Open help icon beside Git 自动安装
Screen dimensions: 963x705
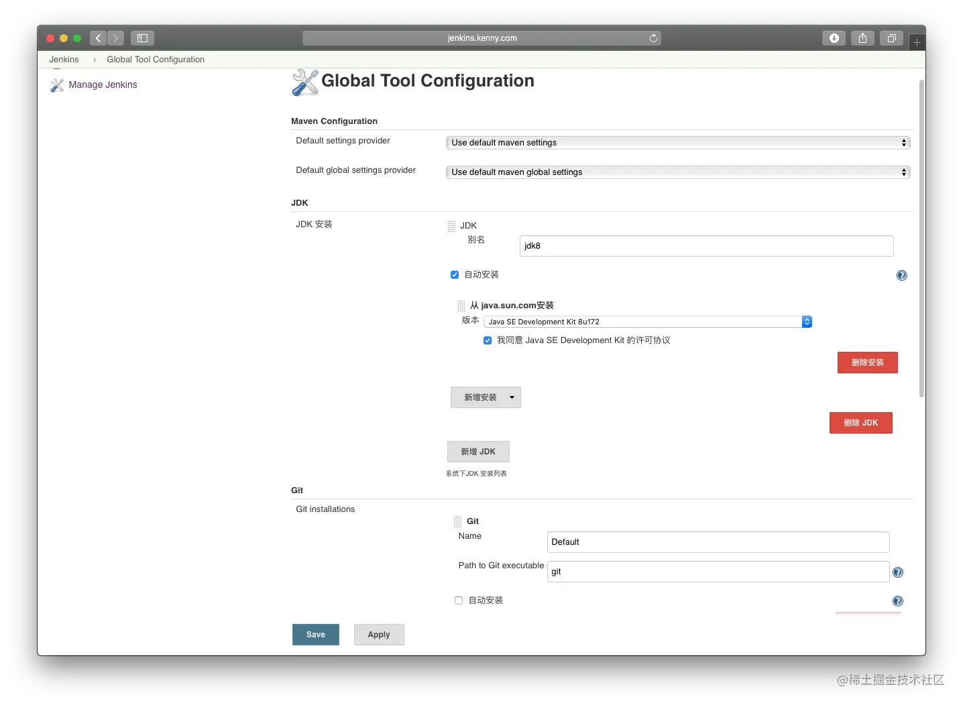(x=898, y=601)
